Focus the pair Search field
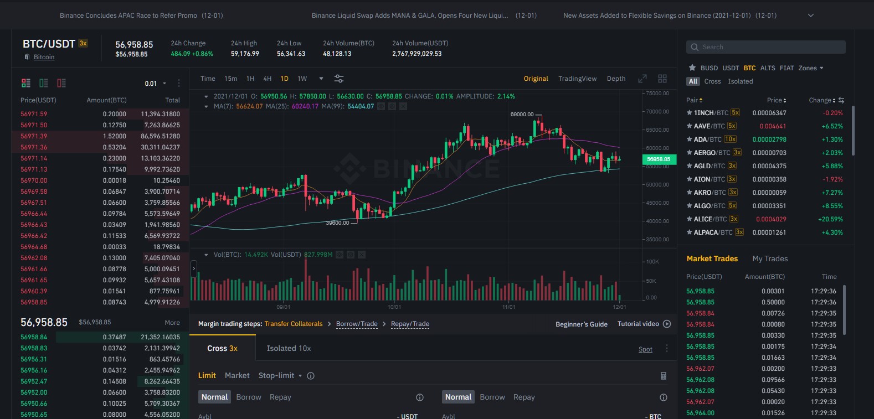 [766, 47]
